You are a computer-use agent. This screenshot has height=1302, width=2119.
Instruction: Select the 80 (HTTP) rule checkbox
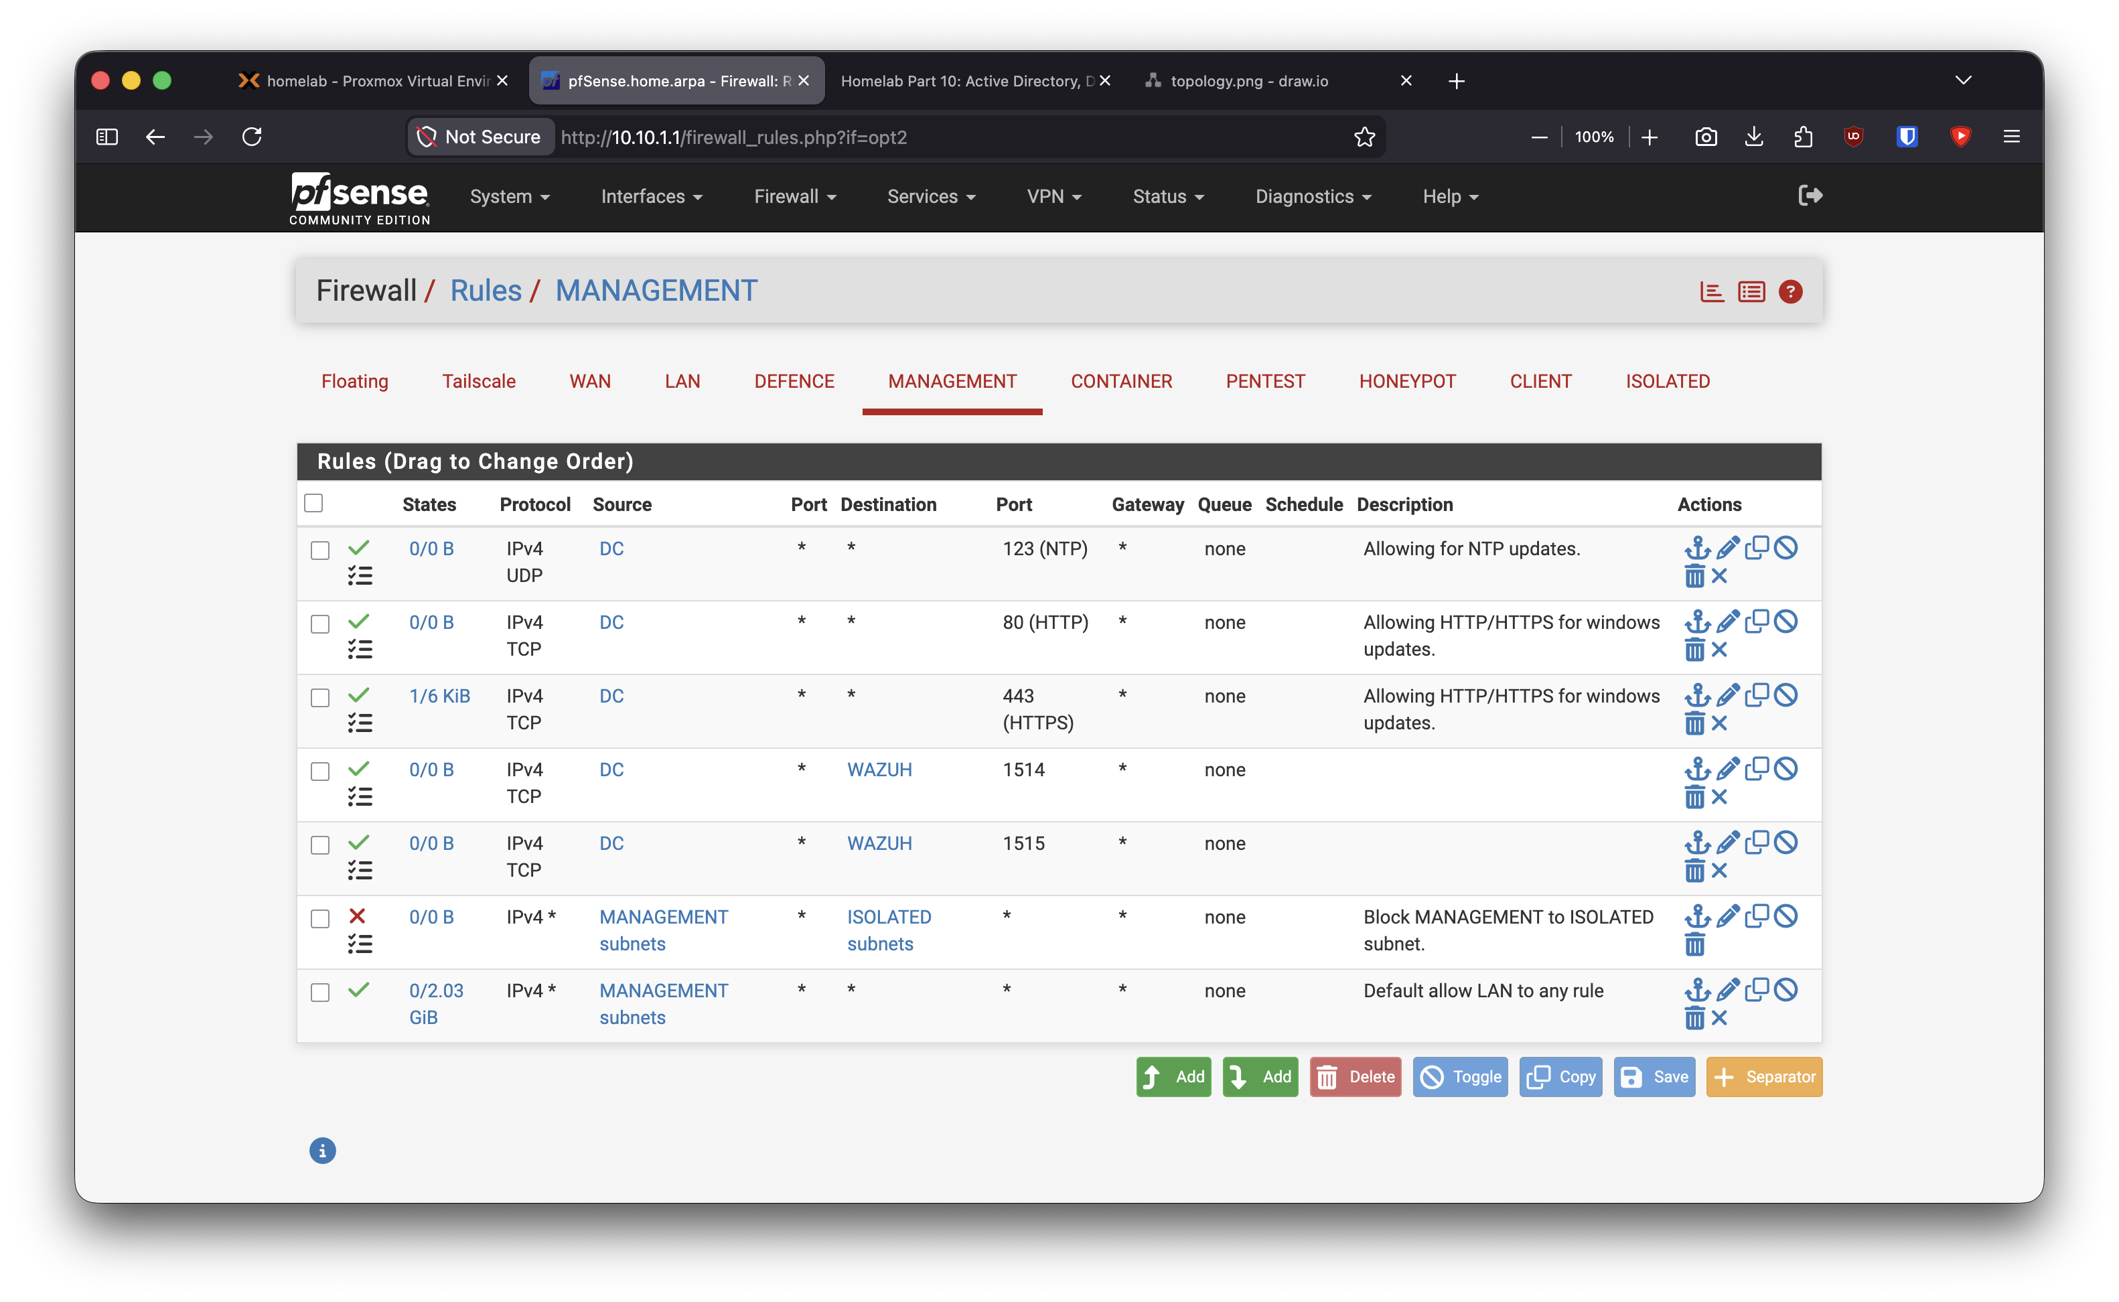click(x=320, y=624)
